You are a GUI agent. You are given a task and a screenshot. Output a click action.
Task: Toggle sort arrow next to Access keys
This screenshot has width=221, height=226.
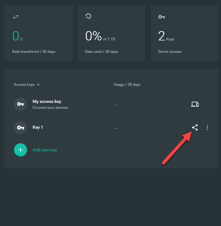pos(38,85)
